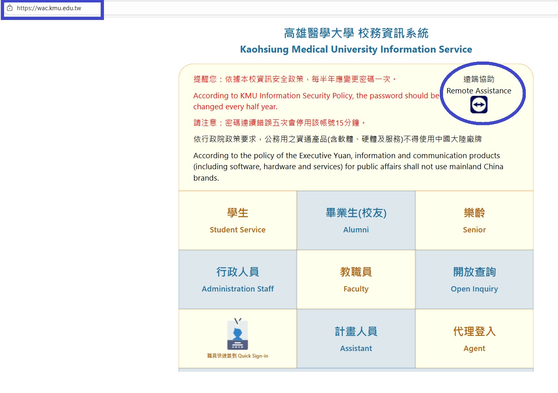The image size is (558, 393).
Task: Click the TeamViewer Remote Assistance icon
Action: point(479,105)
